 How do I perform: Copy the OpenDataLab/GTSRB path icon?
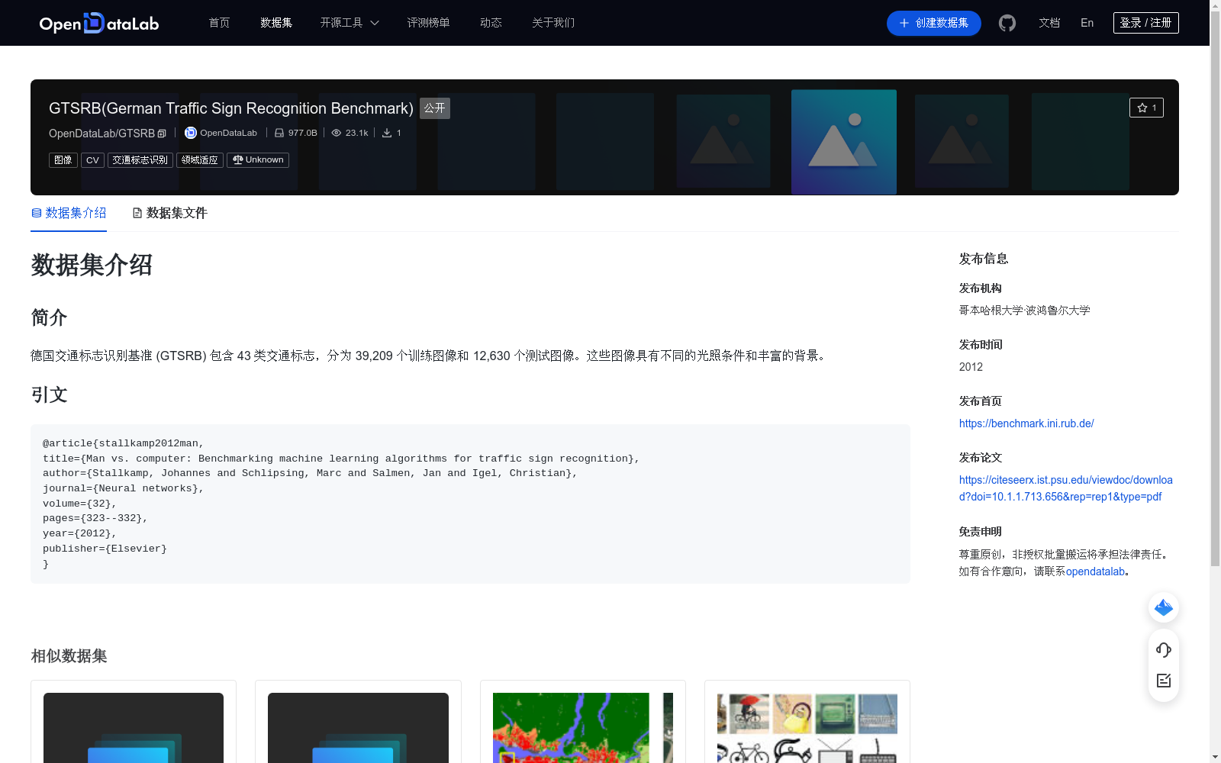click(x=162, y=134)
